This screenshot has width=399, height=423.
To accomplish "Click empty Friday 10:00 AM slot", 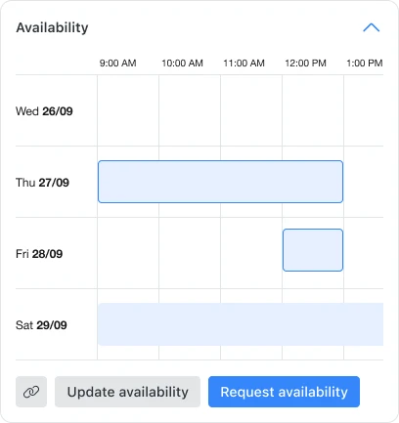I will (190, 253).
